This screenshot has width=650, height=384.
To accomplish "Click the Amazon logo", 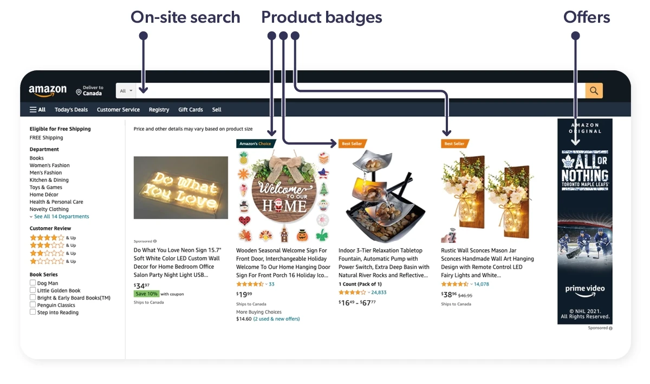I will (48, 91).
